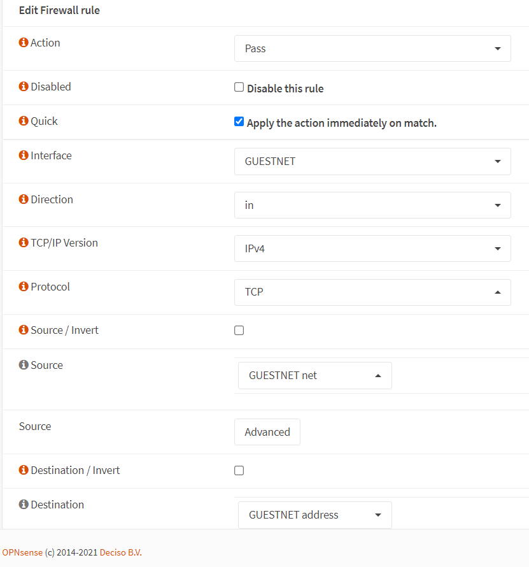Viewport: 529px width, 567px height.
Task: Click the info icon next to Disabled
Action: [x=24, y=87]
